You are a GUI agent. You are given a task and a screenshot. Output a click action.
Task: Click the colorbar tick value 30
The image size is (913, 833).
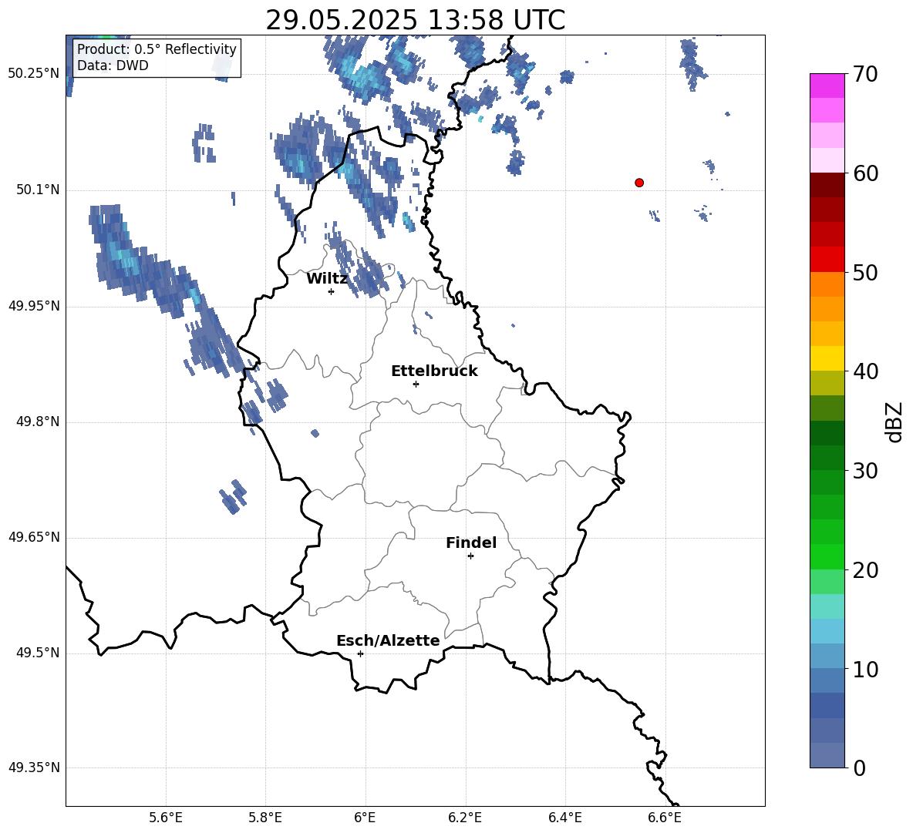pyautogui.click(x=865, y=471)
